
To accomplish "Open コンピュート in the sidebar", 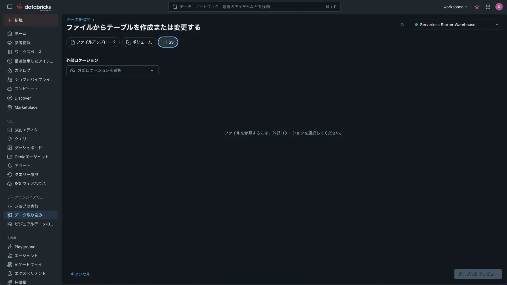I will click(x=31, y=89).
